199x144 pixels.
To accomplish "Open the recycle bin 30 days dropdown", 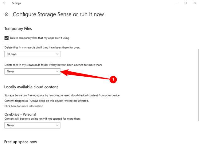I will (x=32, y=54).
